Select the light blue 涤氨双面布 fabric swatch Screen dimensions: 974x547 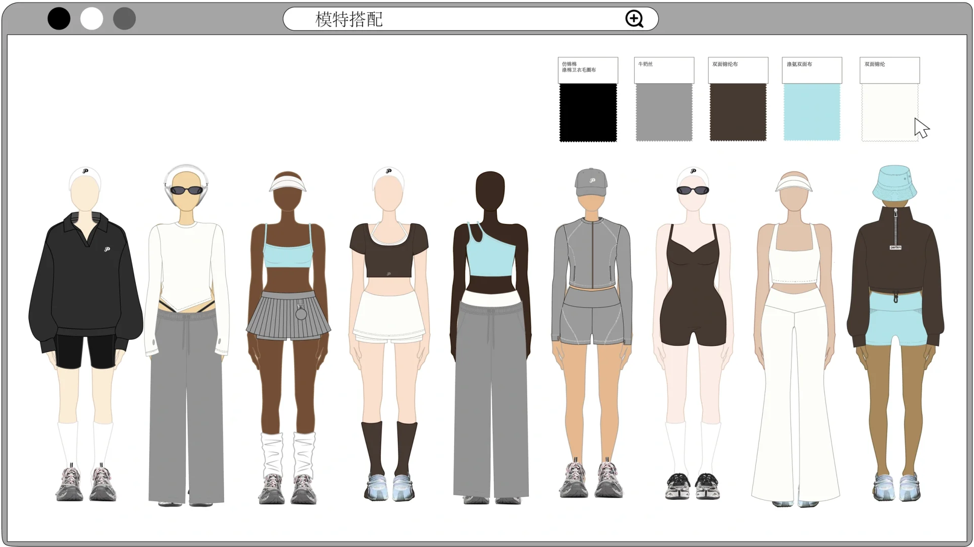812,112
